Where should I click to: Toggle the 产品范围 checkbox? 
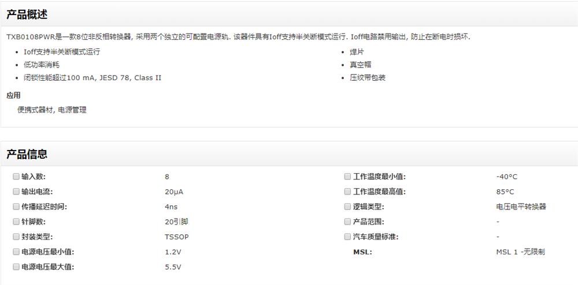click(x=347, y=222)
